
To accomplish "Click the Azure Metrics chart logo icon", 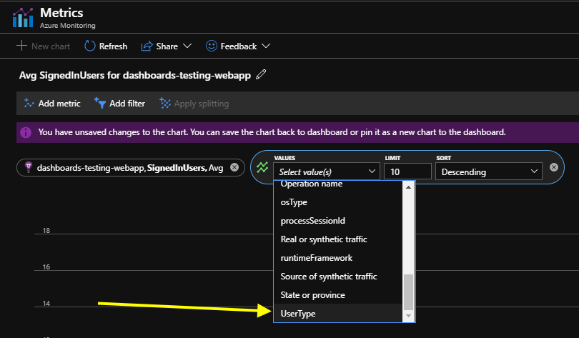I will click(x=23, y=17).
